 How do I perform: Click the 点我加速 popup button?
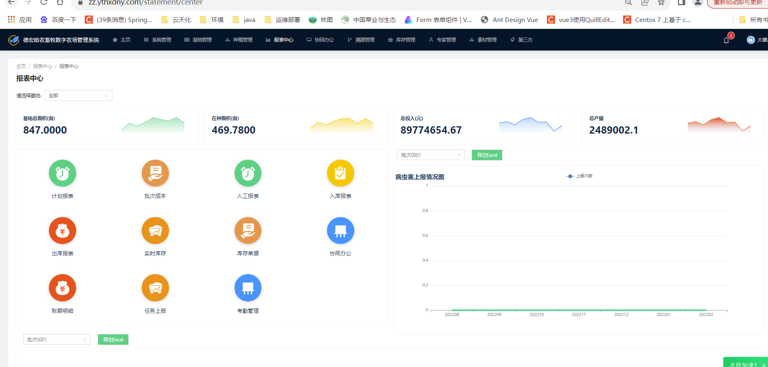743,364
